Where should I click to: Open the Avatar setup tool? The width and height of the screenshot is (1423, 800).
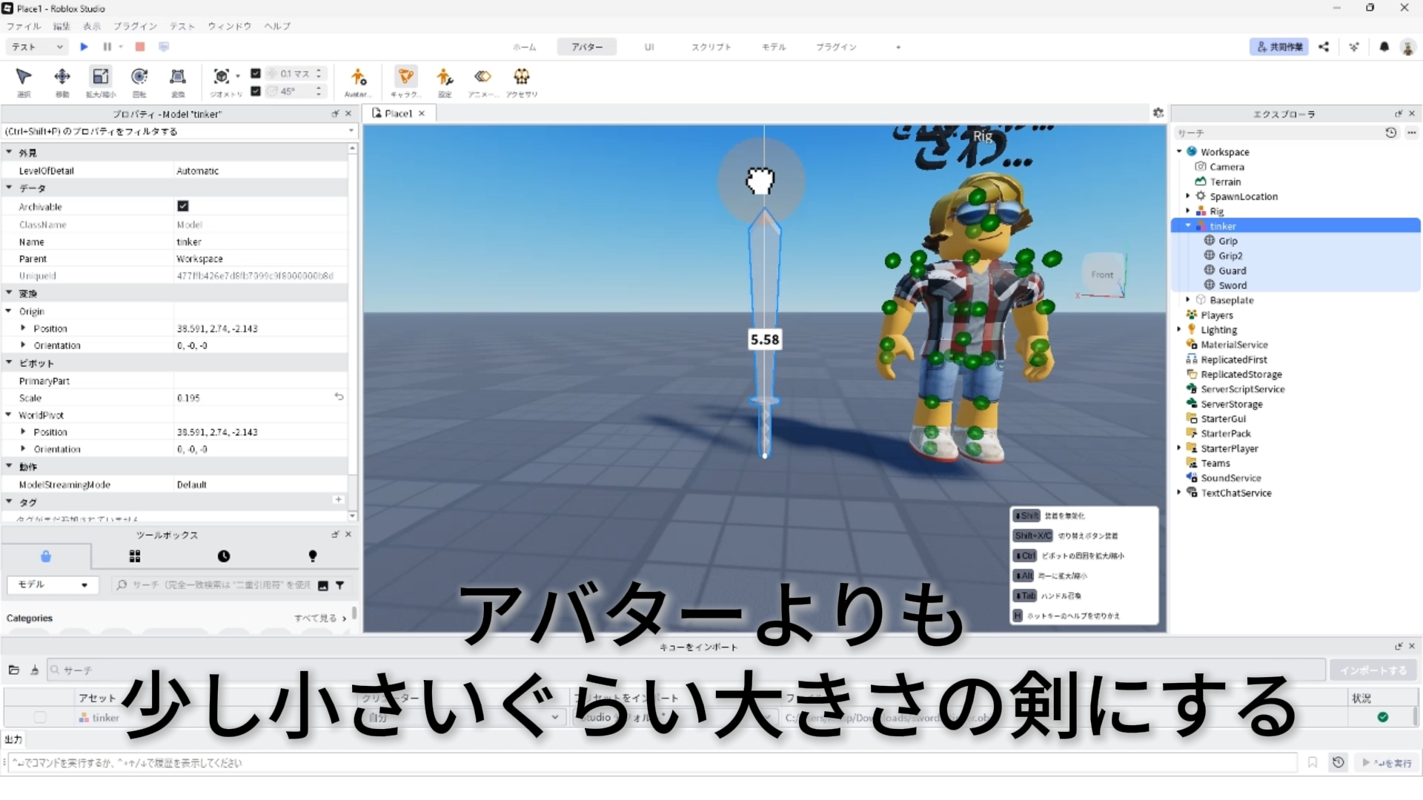point(358,78)
